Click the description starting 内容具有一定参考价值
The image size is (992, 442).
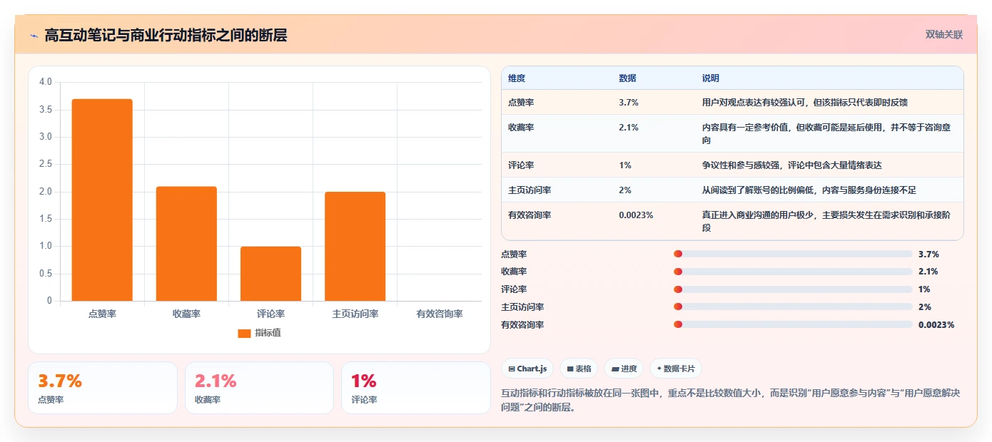826,134
